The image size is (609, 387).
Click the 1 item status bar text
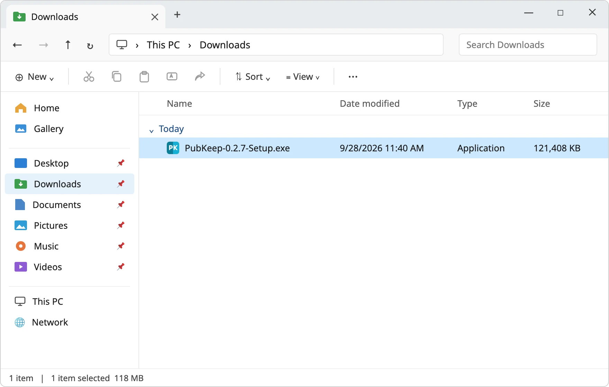(x=21, y=378)
